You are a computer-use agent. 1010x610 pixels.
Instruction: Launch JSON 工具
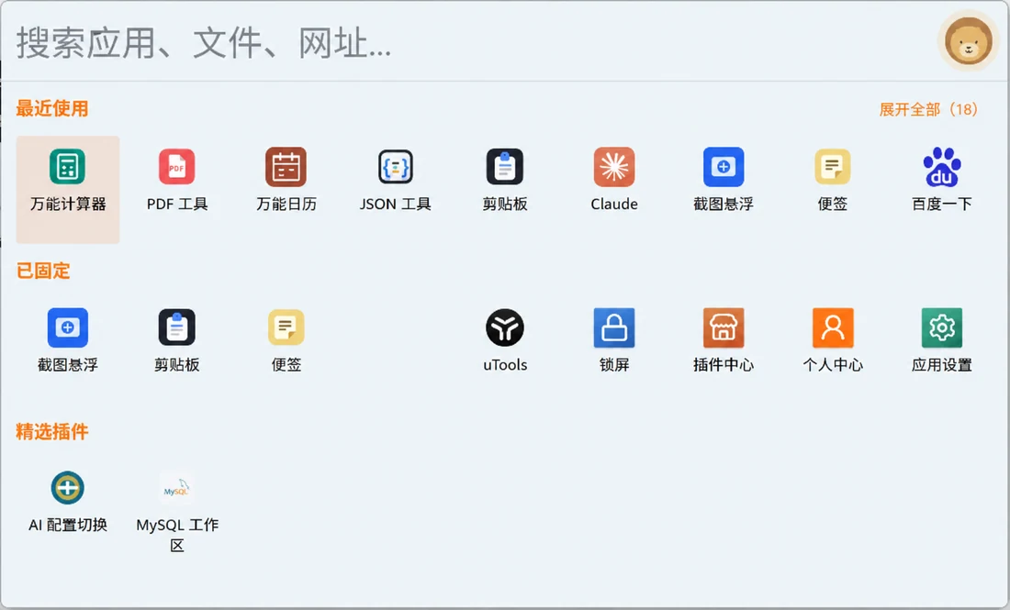395,180
